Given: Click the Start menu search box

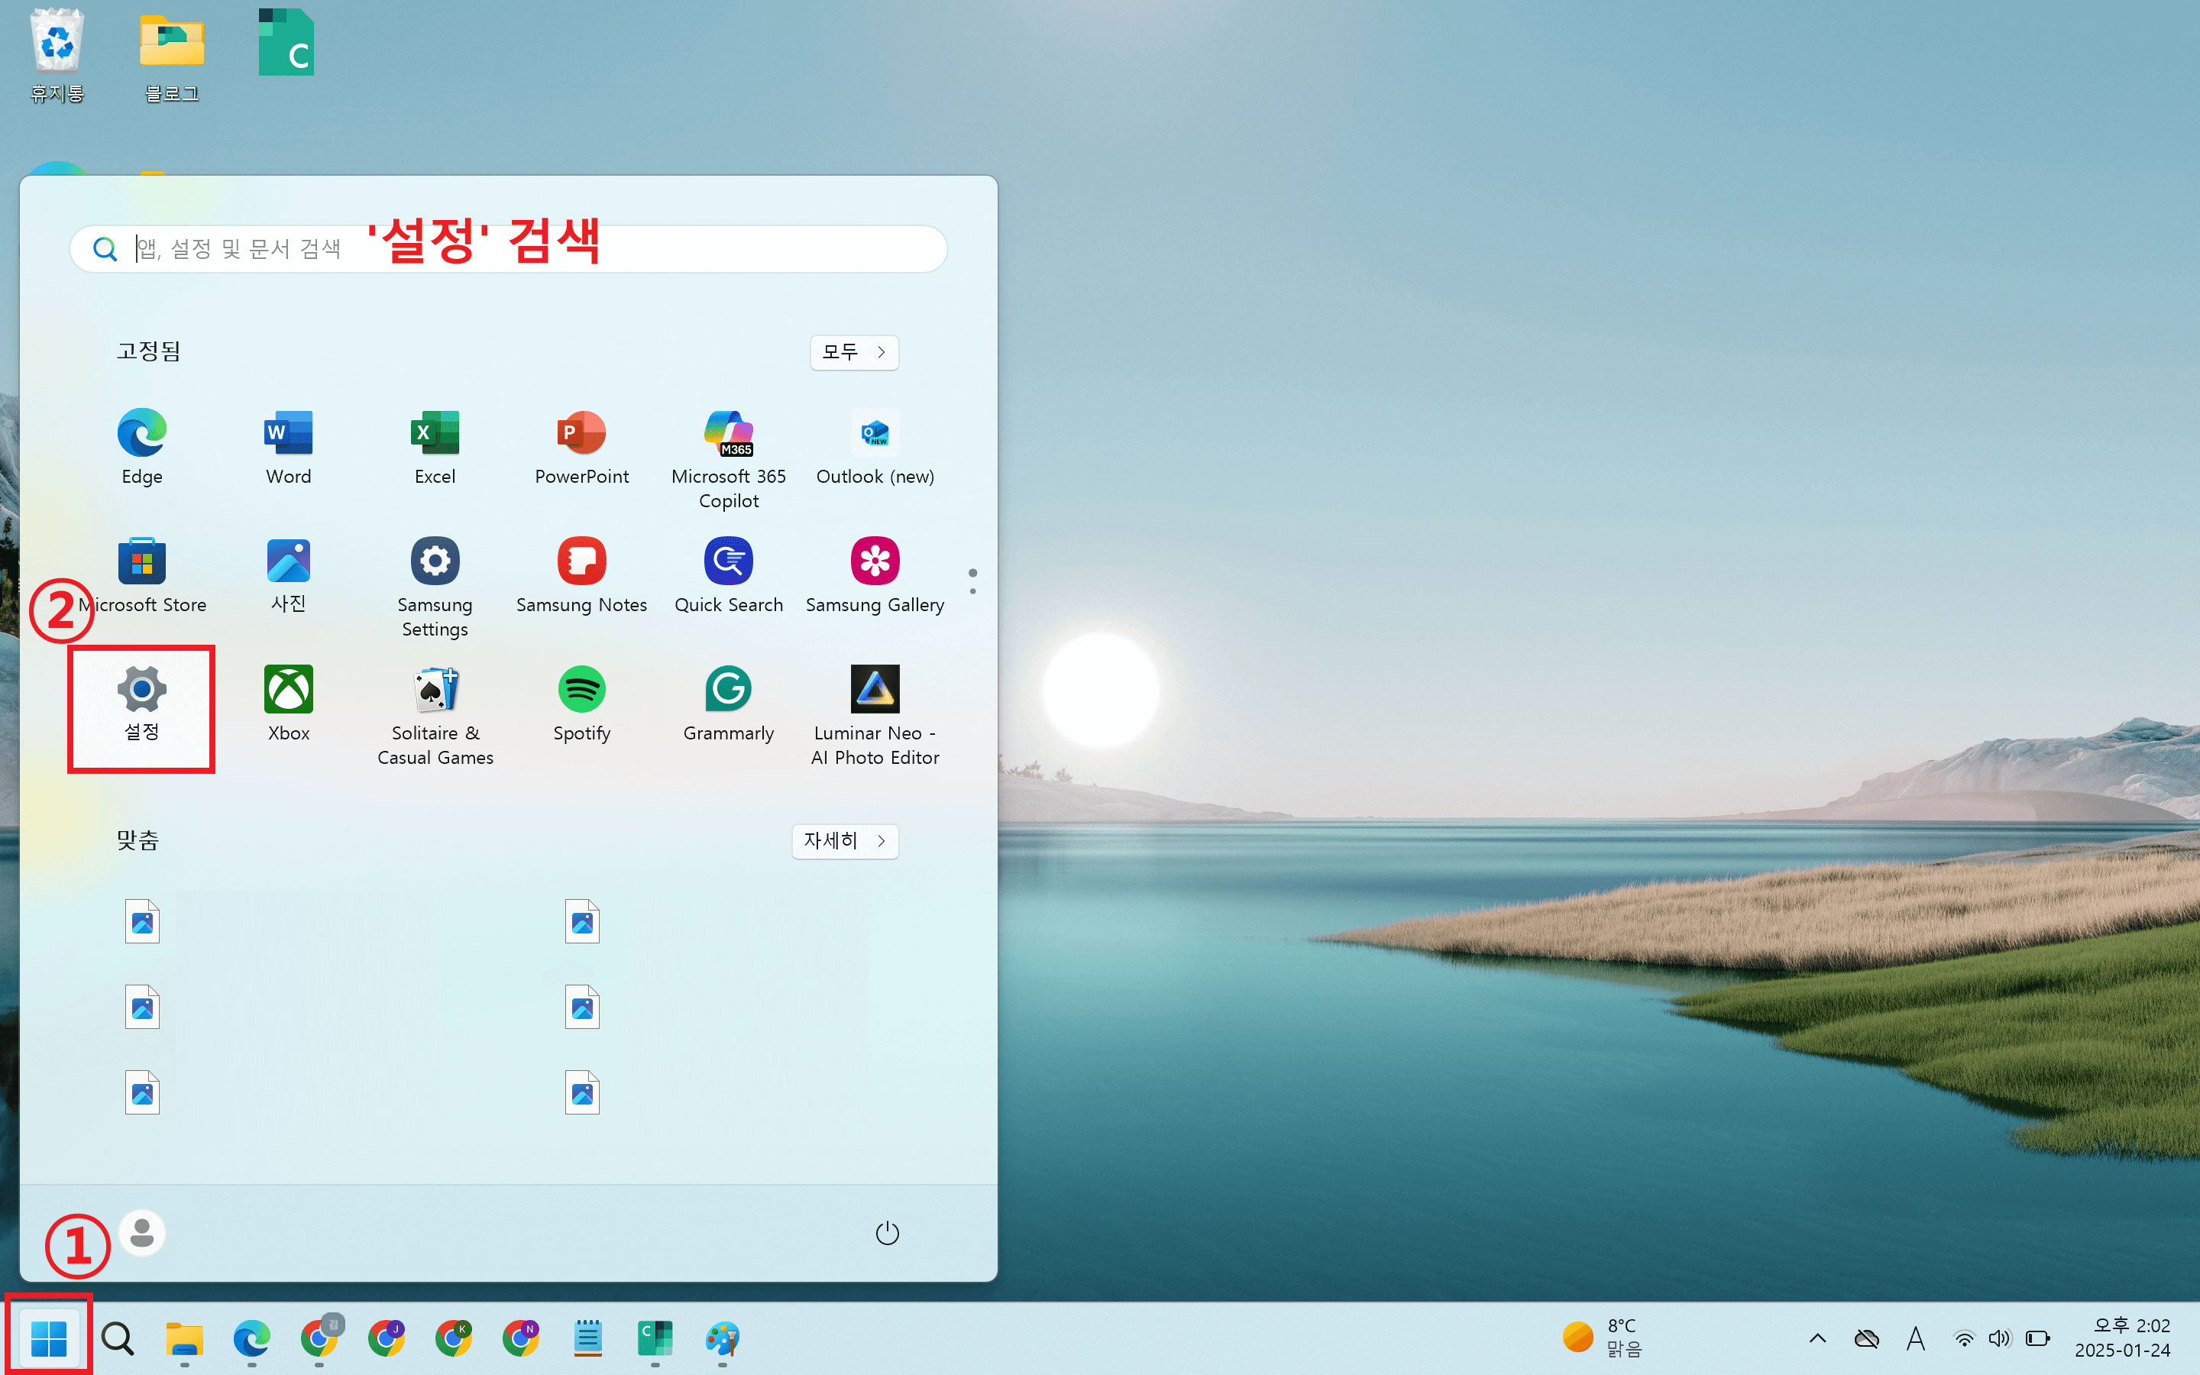Looking at the screenshot, I should [x=507, y=248].
